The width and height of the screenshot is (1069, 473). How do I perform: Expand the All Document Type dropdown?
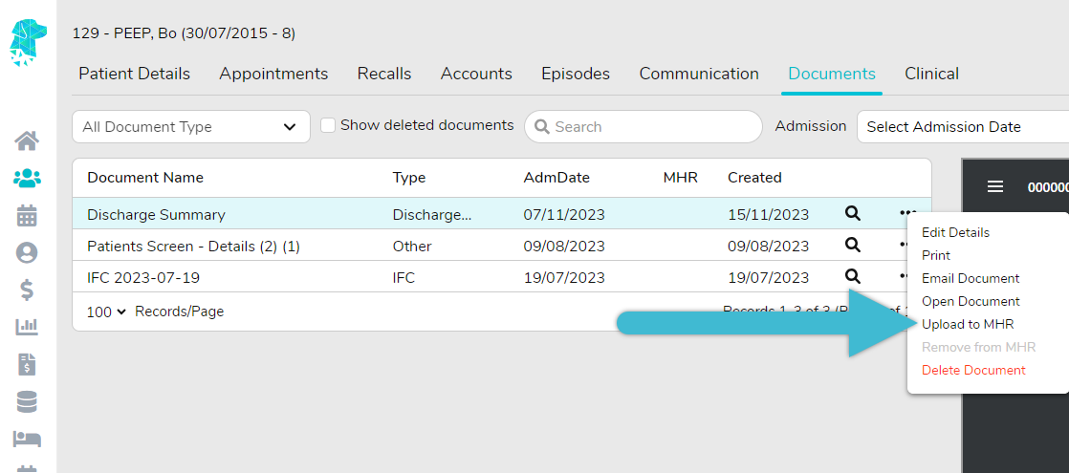click(x=190, y=127)
